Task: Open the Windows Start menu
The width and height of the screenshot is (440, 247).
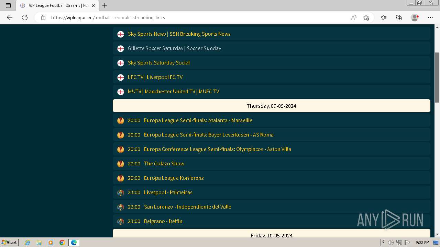Action: click(x=10, y=242)
